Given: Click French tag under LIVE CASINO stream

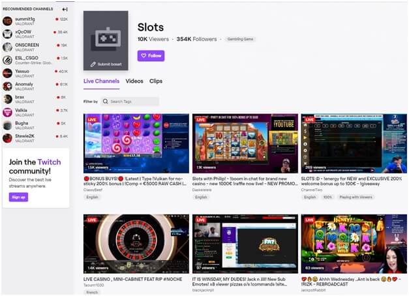Looking at the screenshot, I should (92, 293).
